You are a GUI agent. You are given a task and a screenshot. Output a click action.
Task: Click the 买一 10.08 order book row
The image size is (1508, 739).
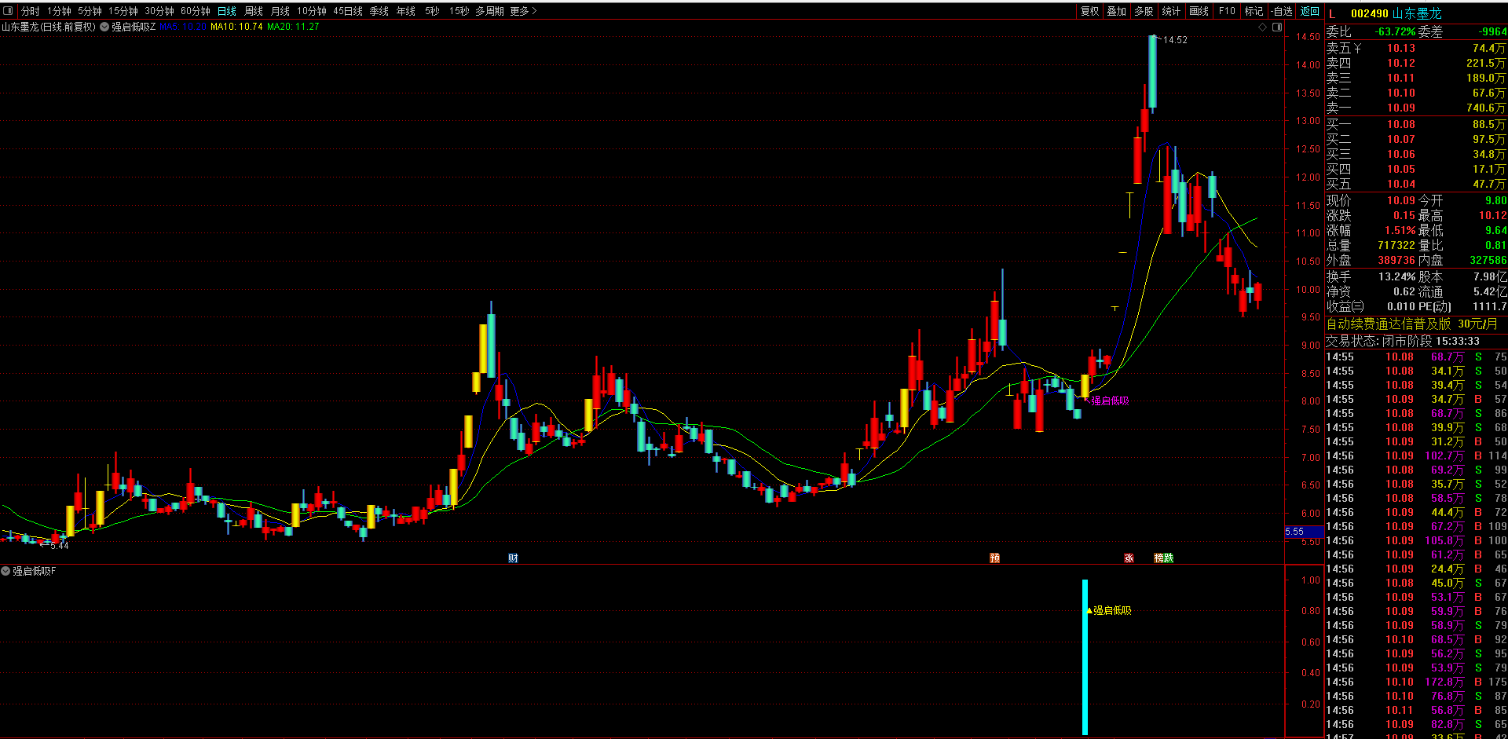[1416, 124]
